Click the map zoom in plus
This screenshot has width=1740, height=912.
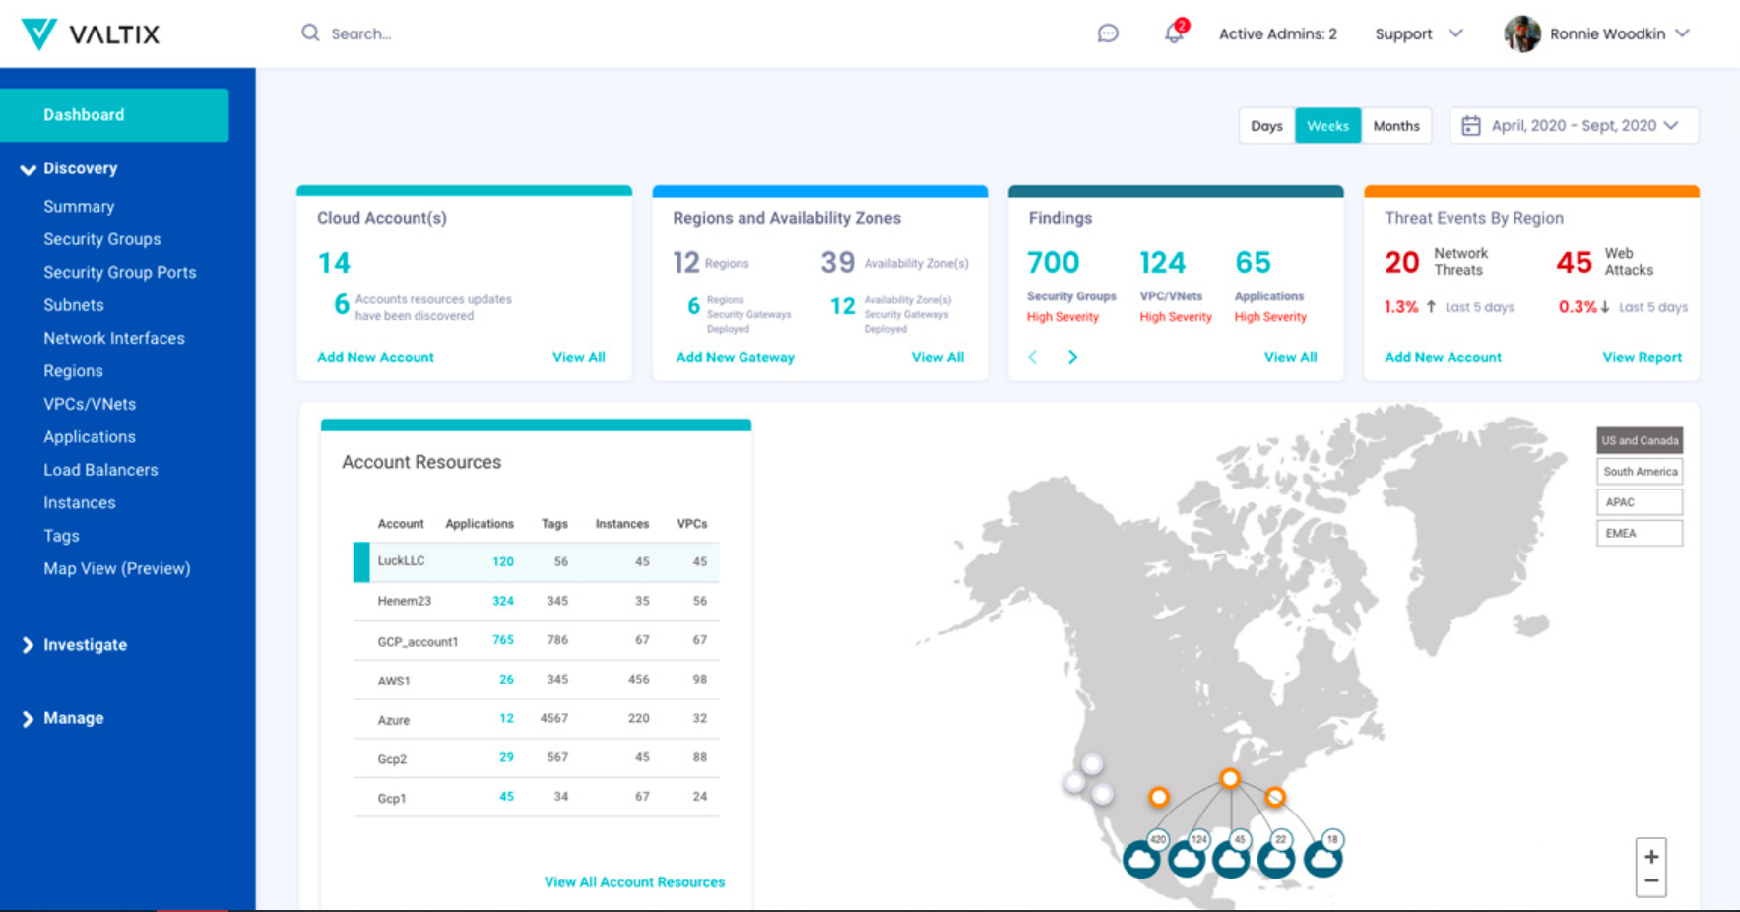click(x=1651, y=856)
